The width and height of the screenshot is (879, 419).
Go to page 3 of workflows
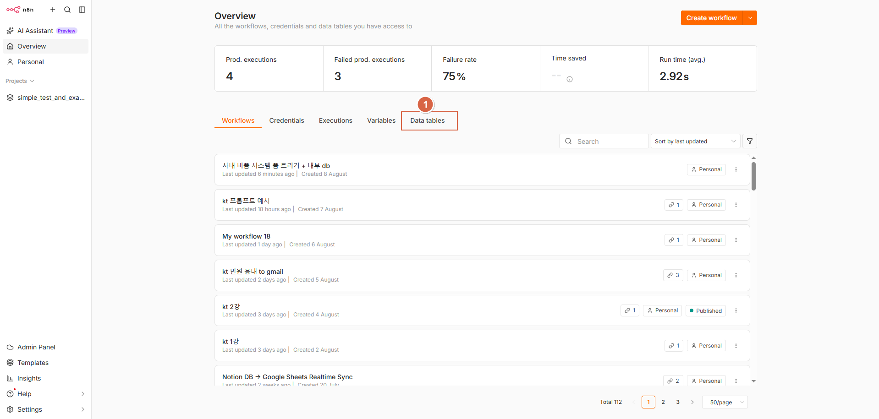tap(678, 402)
